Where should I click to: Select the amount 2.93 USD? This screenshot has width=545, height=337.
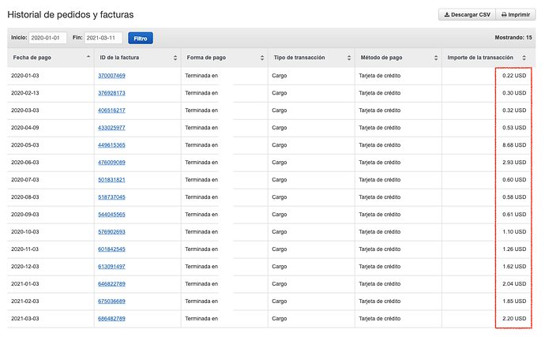coord(514,163)
